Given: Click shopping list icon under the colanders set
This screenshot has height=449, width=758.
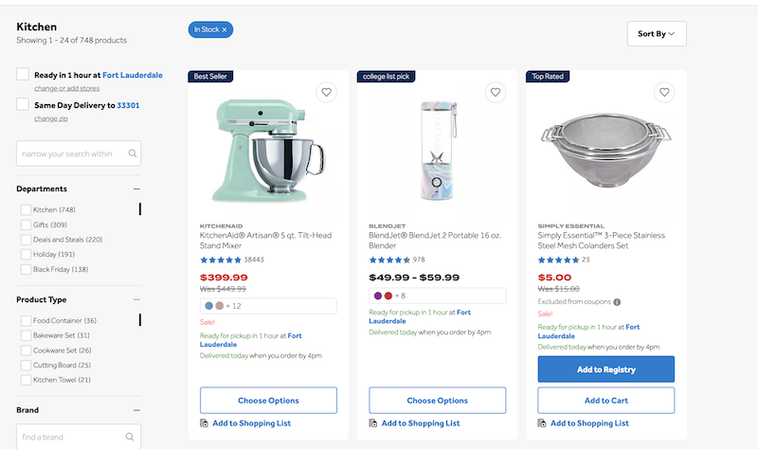Looking at the screenshot, I should pyautogui.click(x=542, y=423).
